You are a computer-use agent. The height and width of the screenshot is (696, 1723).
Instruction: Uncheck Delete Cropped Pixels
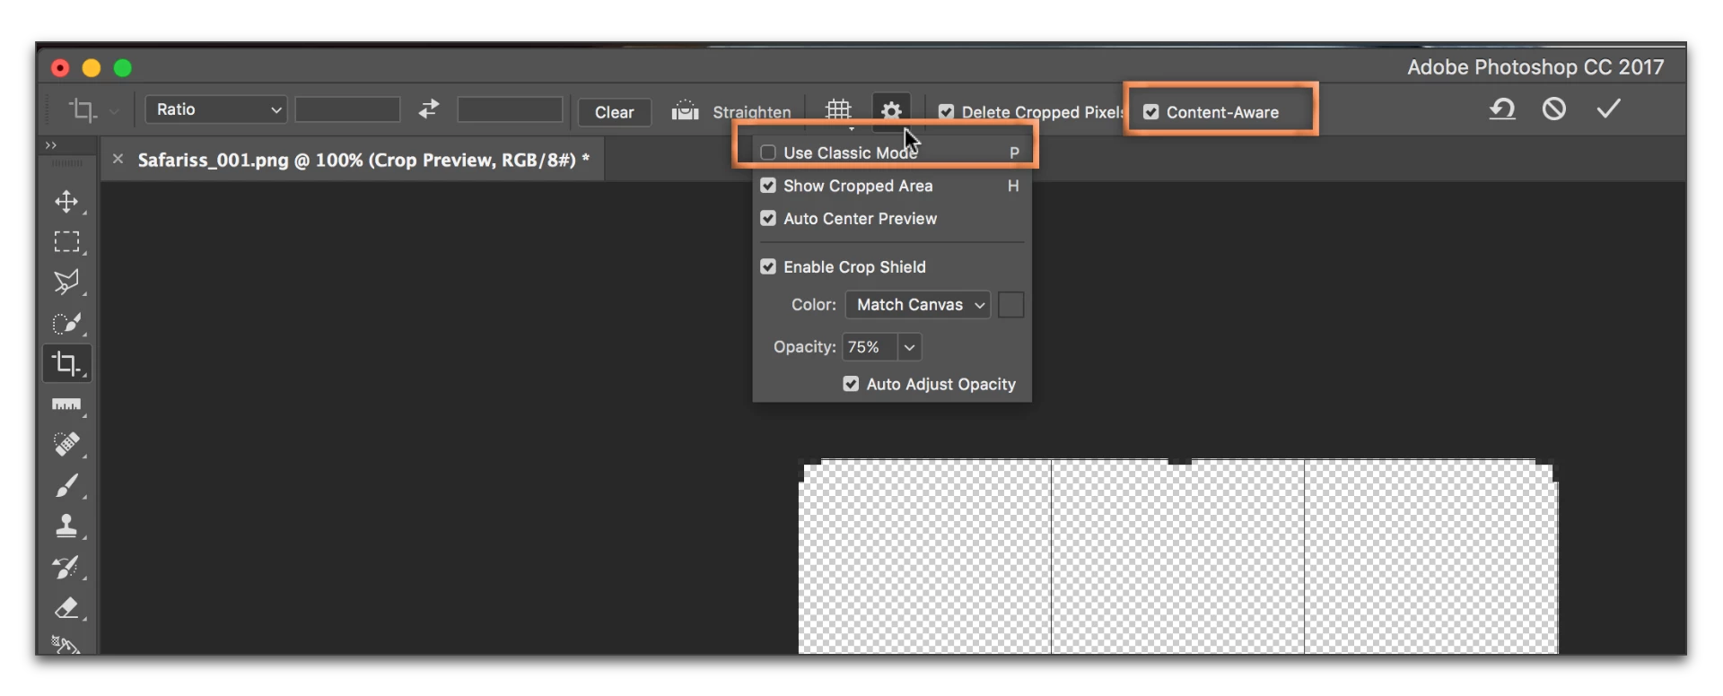click(x=946, y=112)
